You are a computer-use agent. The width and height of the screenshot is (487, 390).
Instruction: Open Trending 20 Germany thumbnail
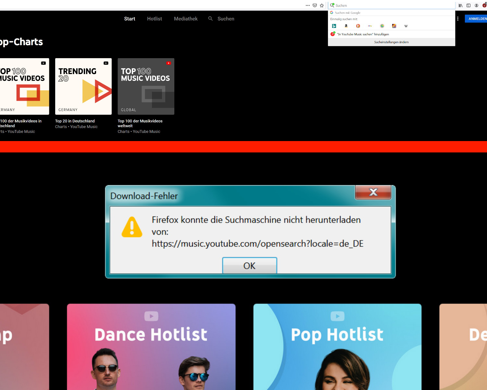(x=83, y=86)
